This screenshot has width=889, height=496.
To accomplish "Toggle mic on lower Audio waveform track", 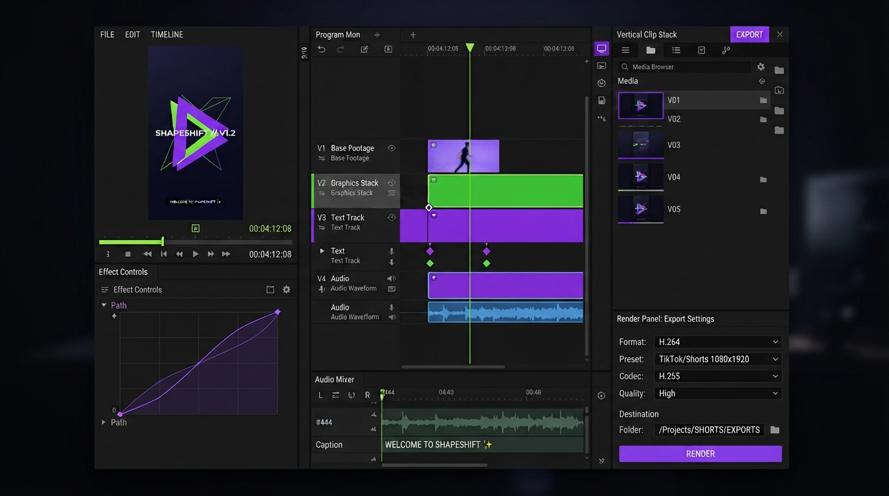I will (392, 308).
